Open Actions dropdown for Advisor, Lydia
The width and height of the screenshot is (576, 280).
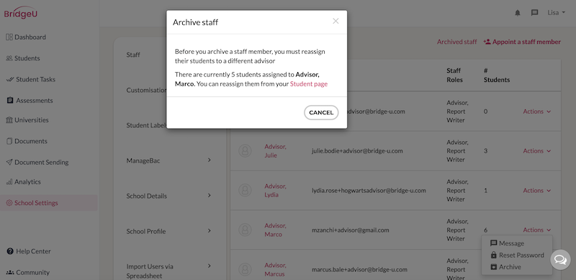pyautogui.click(x=536, y=190)
